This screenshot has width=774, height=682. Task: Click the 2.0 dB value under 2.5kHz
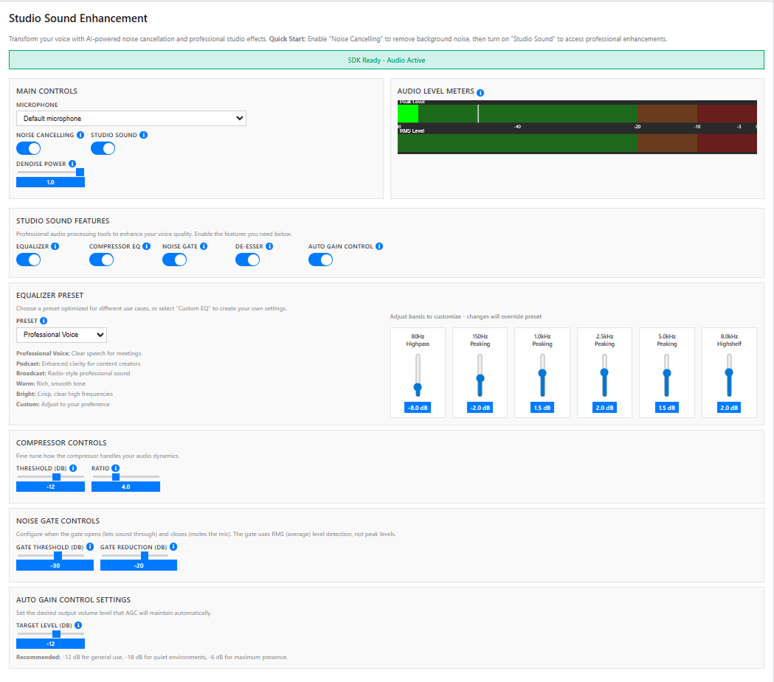604,408
